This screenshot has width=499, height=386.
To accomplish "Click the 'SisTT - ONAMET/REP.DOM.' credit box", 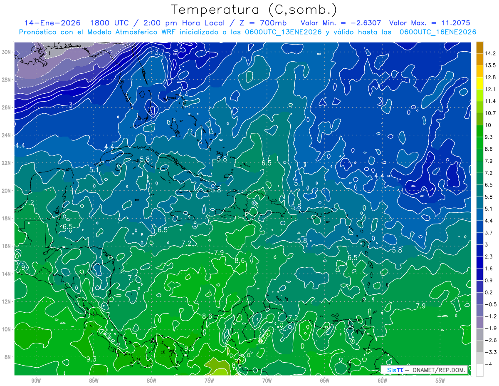I will [x=425, y=369].
